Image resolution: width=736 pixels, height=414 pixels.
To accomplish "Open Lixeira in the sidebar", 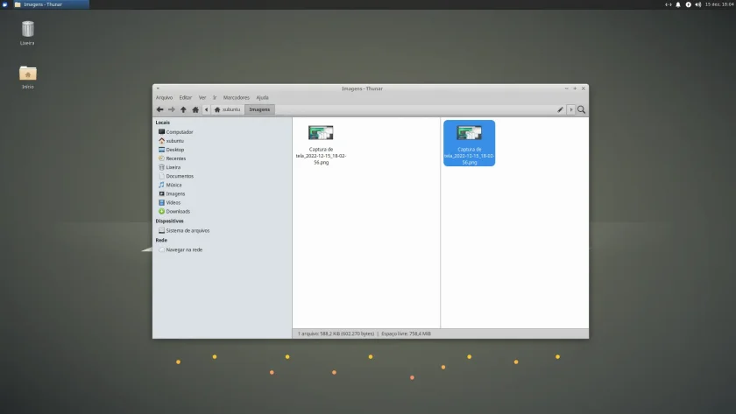I will point(173,167).
